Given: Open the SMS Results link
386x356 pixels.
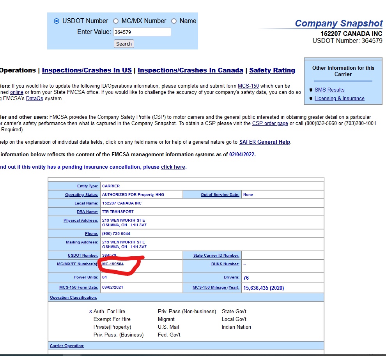Looking at the screenshot, I should pyautogui.click(x=329, y=90).
